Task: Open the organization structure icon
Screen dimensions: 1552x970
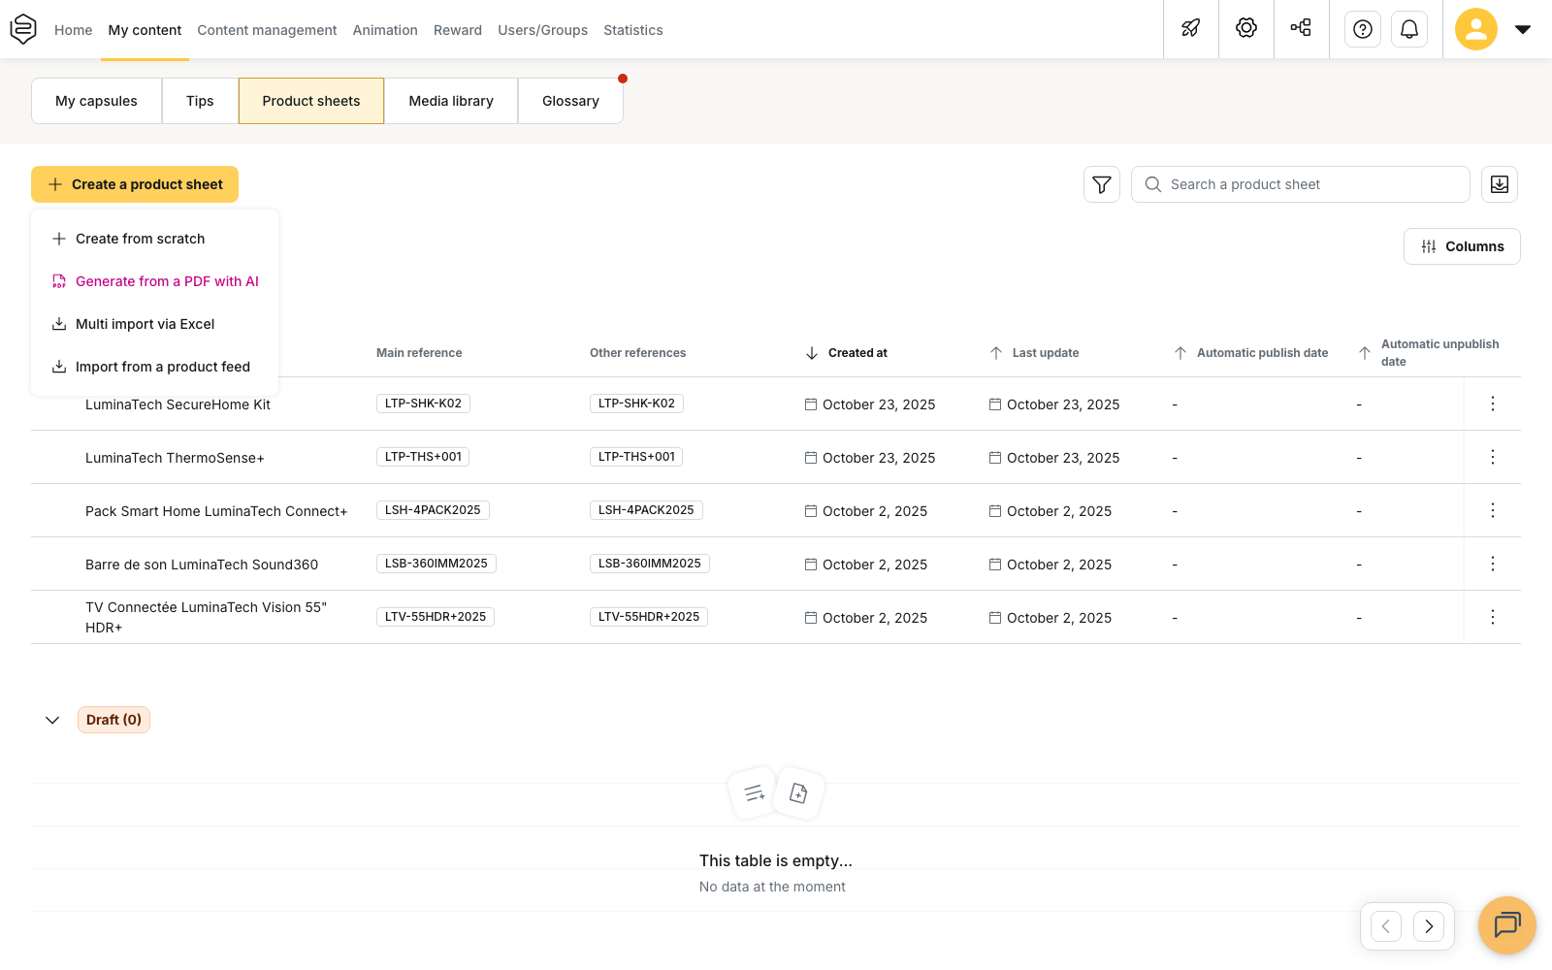Action: [1302, 29]
